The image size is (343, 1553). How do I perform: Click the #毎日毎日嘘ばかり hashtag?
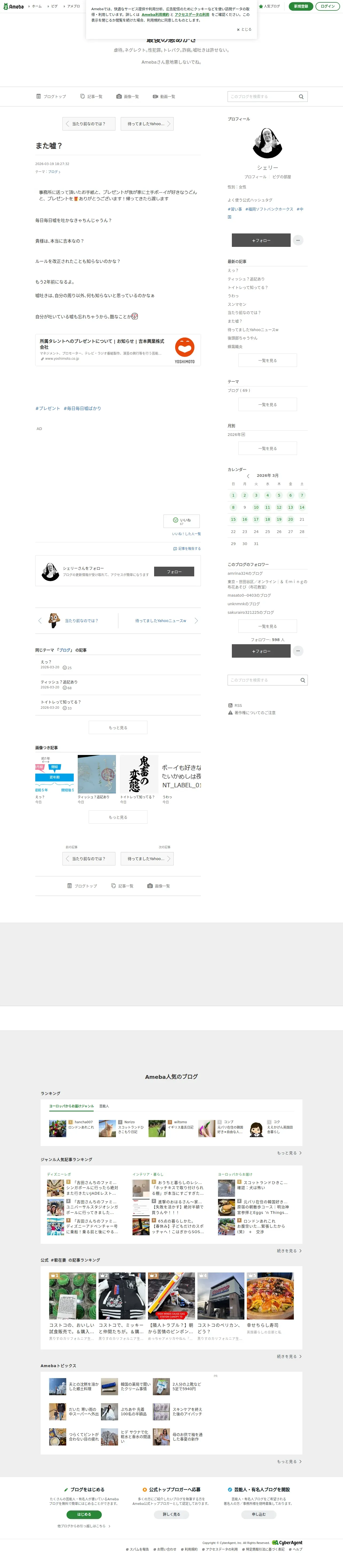tap(83, 409)
